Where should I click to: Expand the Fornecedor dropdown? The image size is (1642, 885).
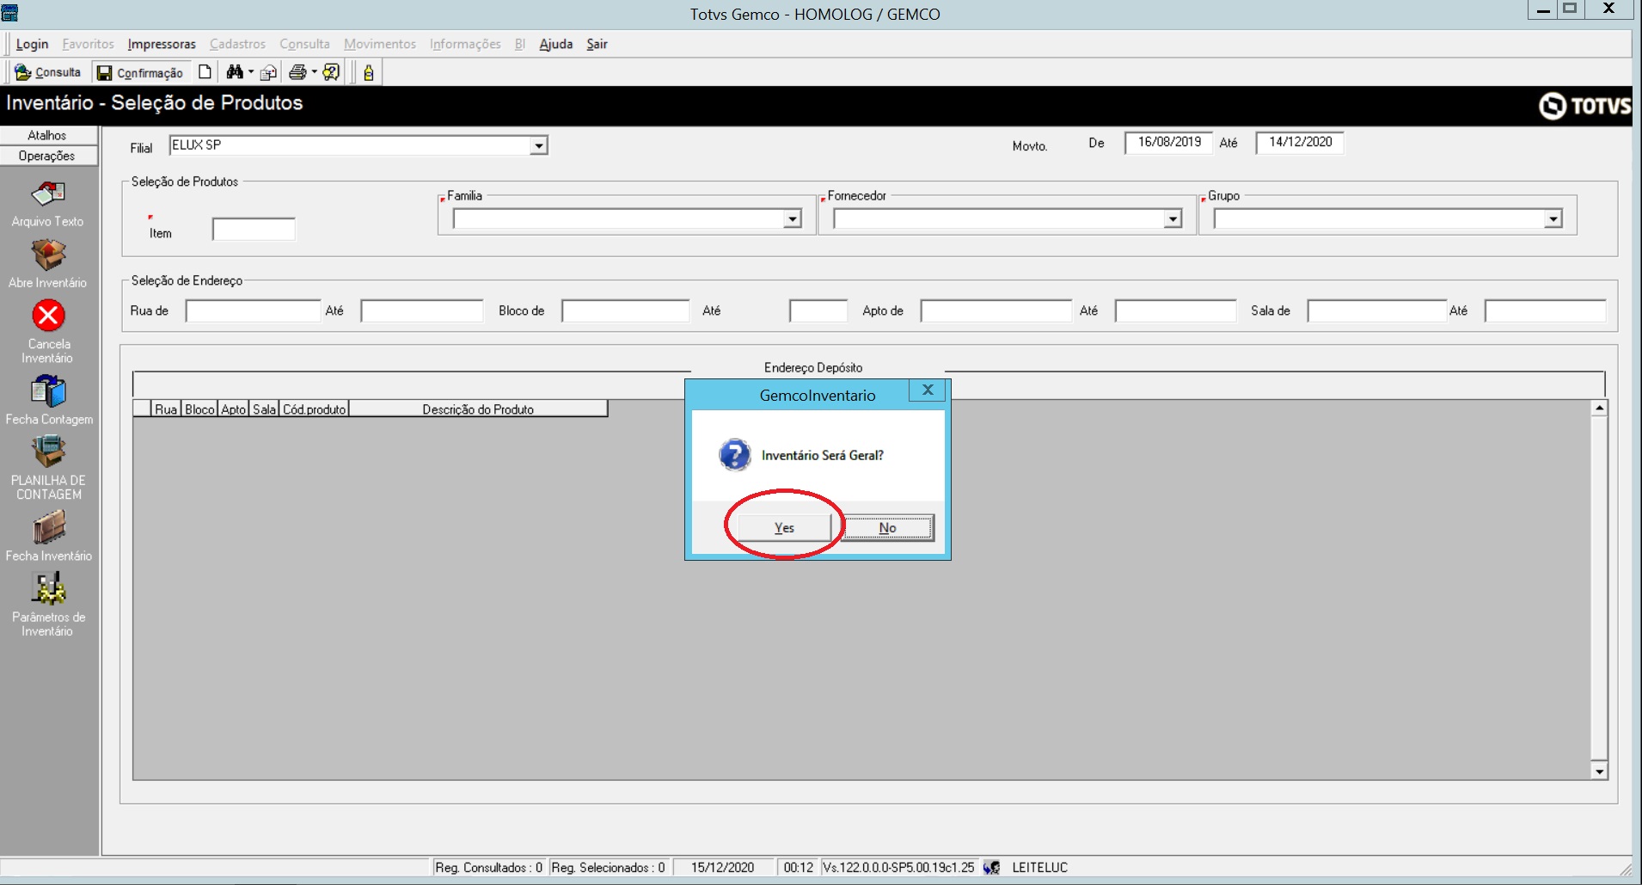1173,219
